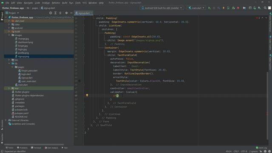
Task: Click the Project vertical side tab
Action: click(x=2, y=16)
